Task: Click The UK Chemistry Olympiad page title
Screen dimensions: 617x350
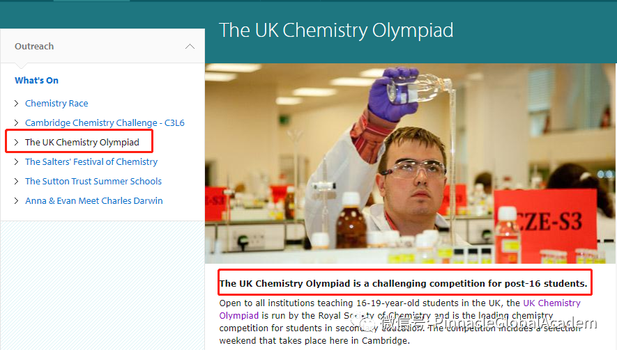Action: (x=336, y=31)
